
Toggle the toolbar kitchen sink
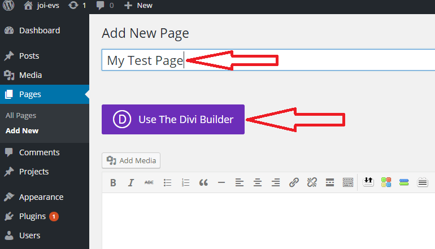(348, 182)
